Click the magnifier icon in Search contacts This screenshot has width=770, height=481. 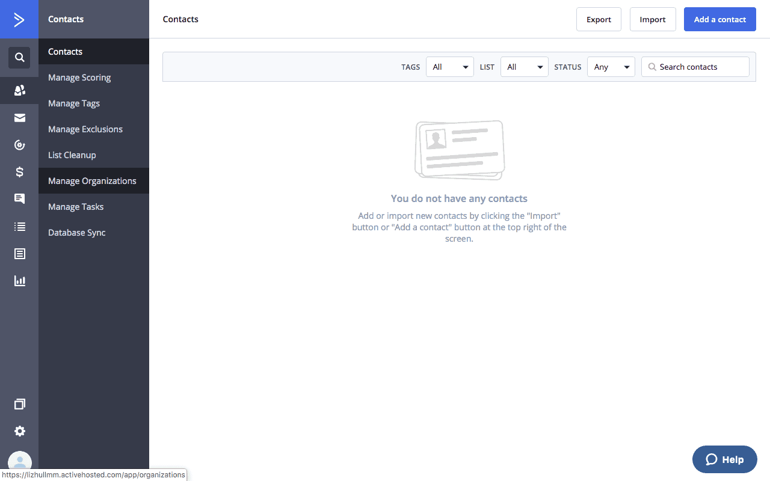pyautogui.click(x=652, y=67)
